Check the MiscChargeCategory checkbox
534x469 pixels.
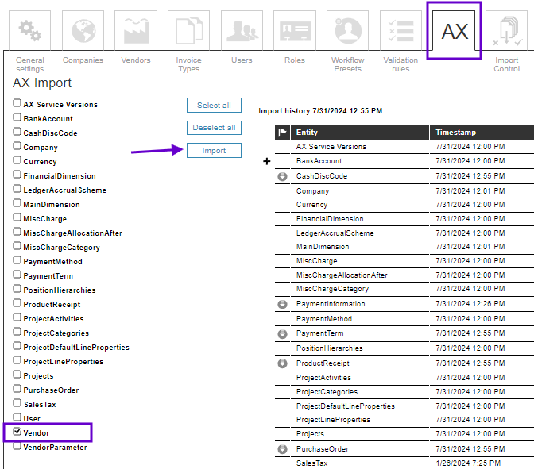tap(17, 245)
